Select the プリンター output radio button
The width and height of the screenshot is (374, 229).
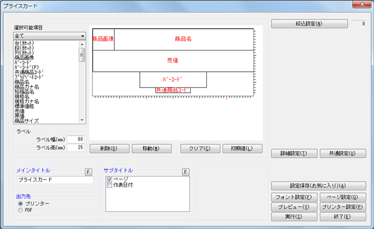[21, 203]
